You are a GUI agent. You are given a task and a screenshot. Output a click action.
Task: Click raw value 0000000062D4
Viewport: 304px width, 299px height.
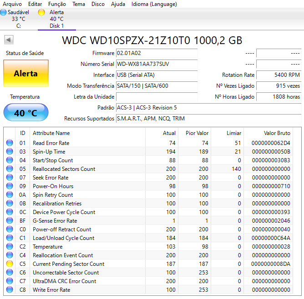pos(271,143)
